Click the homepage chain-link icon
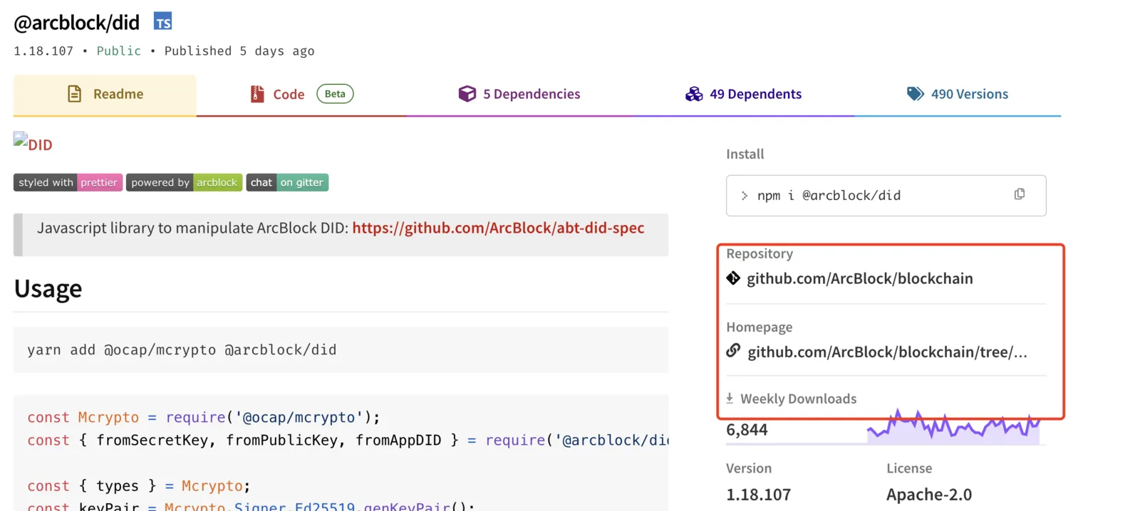The height and width of the screenshot is (511, 1140). pyautogui.click(x=733, y=351)
